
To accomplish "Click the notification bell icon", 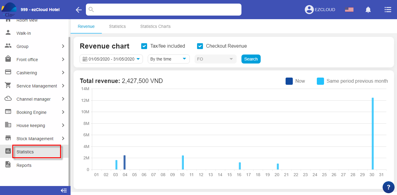I will coord(368,10).
